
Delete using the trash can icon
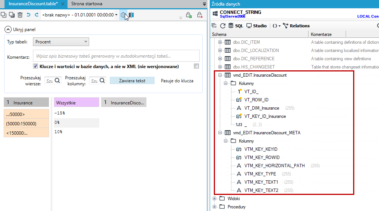click(20, 15)
